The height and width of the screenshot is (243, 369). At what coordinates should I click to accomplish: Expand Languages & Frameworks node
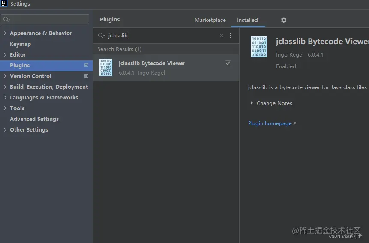[x=5, y=97]
